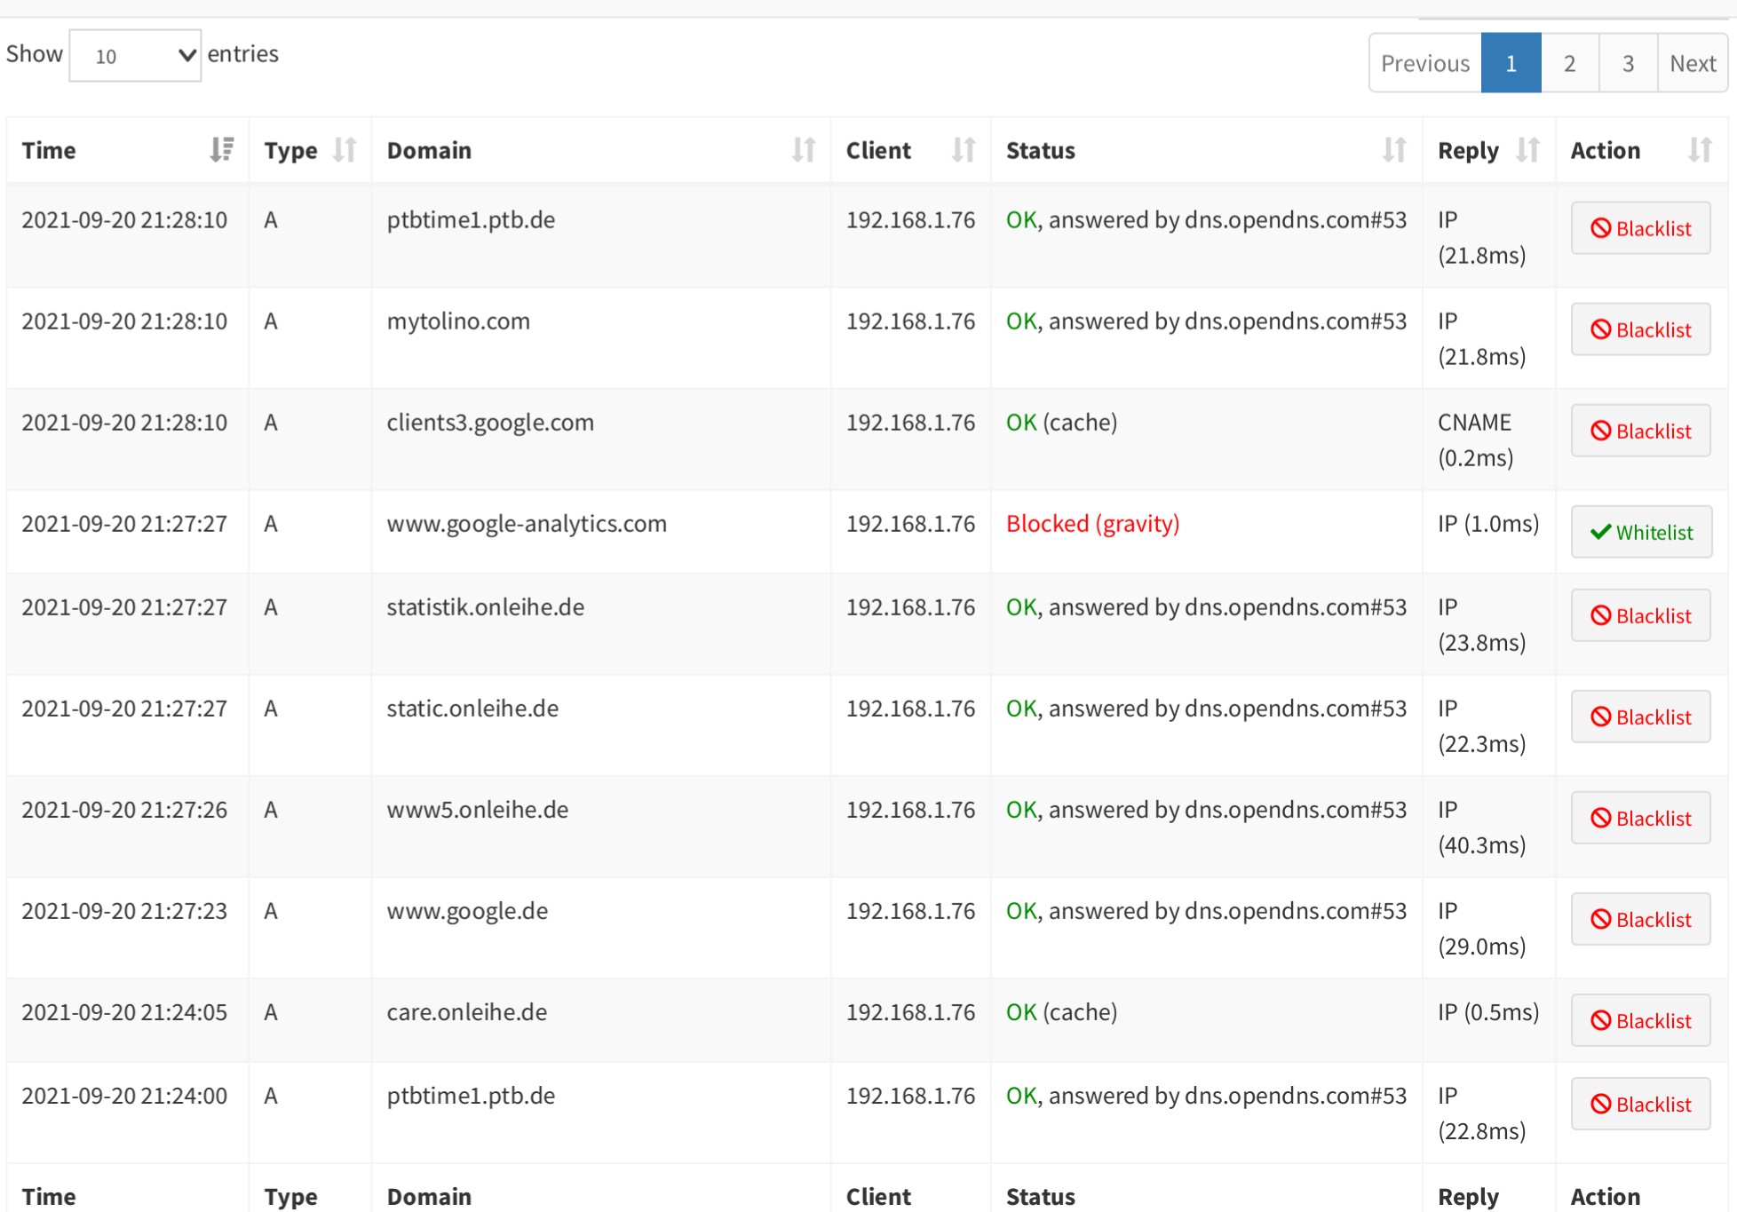
Task: Click the Domain header in the table footer
Action: coord(429,1196)
